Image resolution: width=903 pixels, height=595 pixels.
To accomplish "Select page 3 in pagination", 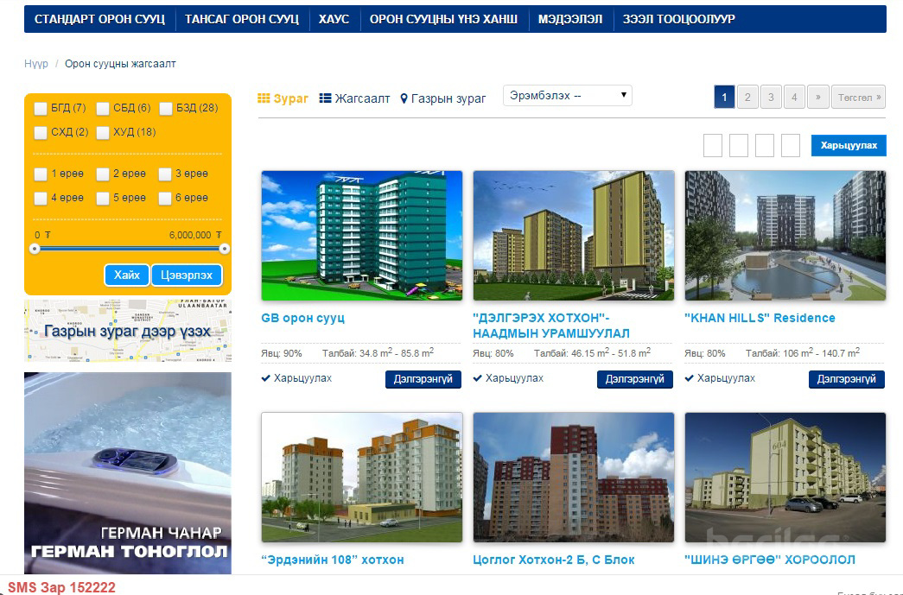I will (771, 97).
